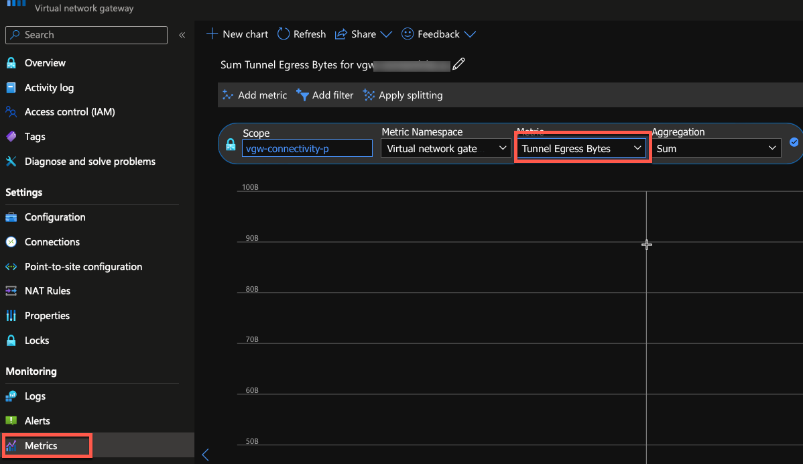803x464 pixels.
Task: Click the Access control (IAM) people icon
Action: click(x=11, y=112)
